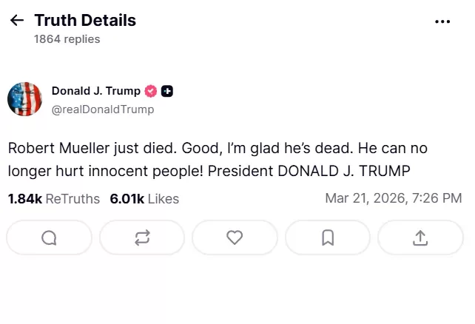475x324 pixels.
Task: Click the Mar 21, 2026 timestamp
Action: tap(393, 198)
